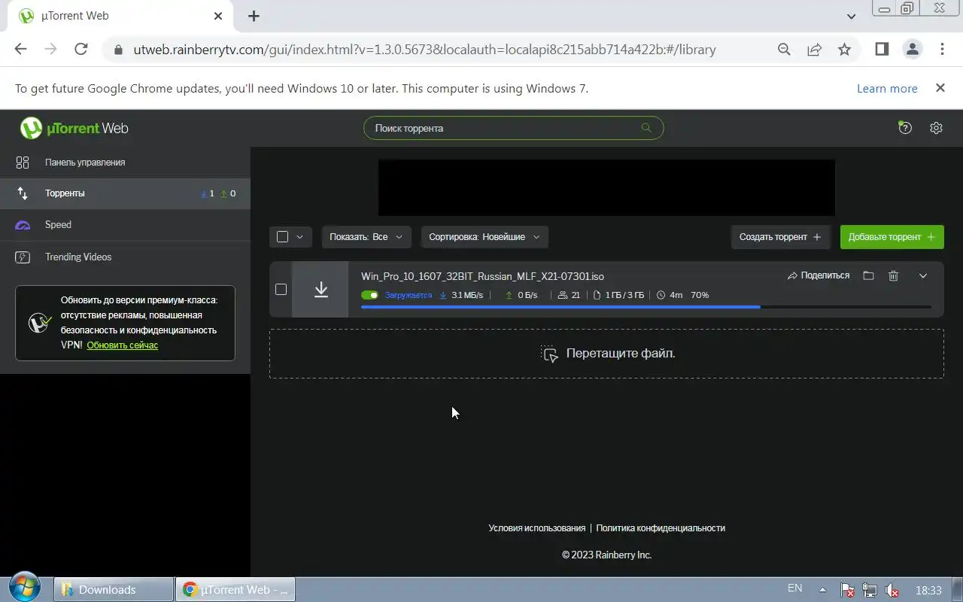Open Условия использования link

pyautogui.click(x=536, y=528)
